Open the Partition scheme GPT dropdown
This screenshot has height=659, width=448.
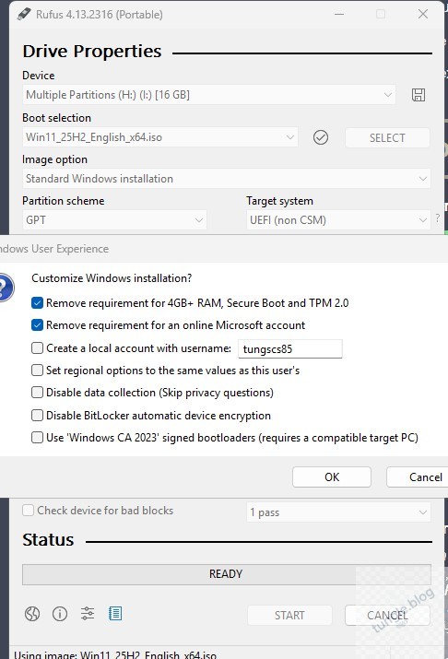tap(114, 219)
